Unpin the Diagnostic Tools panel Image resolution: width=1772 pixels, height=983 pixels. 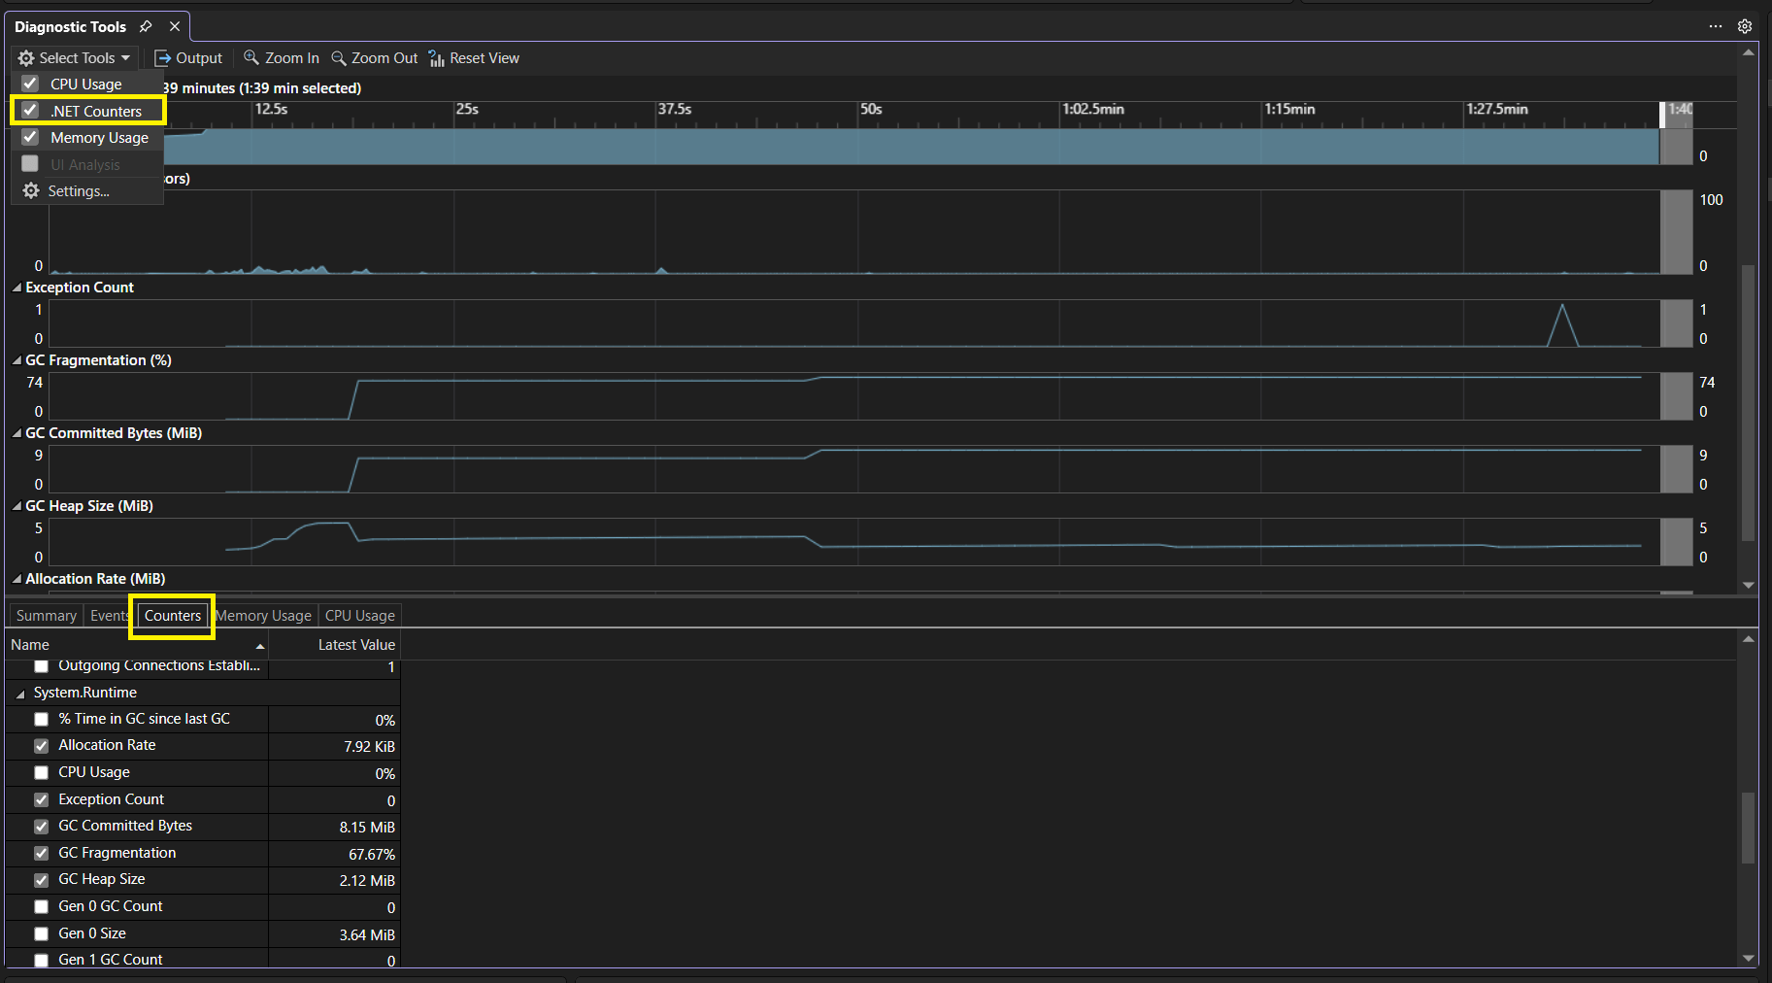point(146,26)
